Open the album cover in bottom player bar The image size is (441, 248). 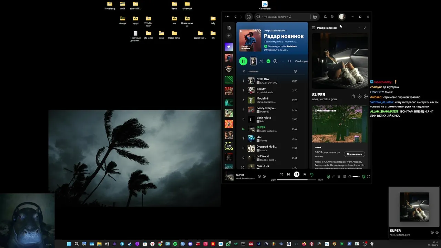click(229, 177)
